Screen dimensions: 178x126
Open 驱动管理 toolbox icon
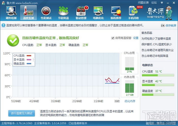tap(81, 11)
